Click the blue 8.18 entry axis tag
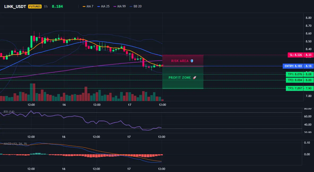 [x=309, y=66]
